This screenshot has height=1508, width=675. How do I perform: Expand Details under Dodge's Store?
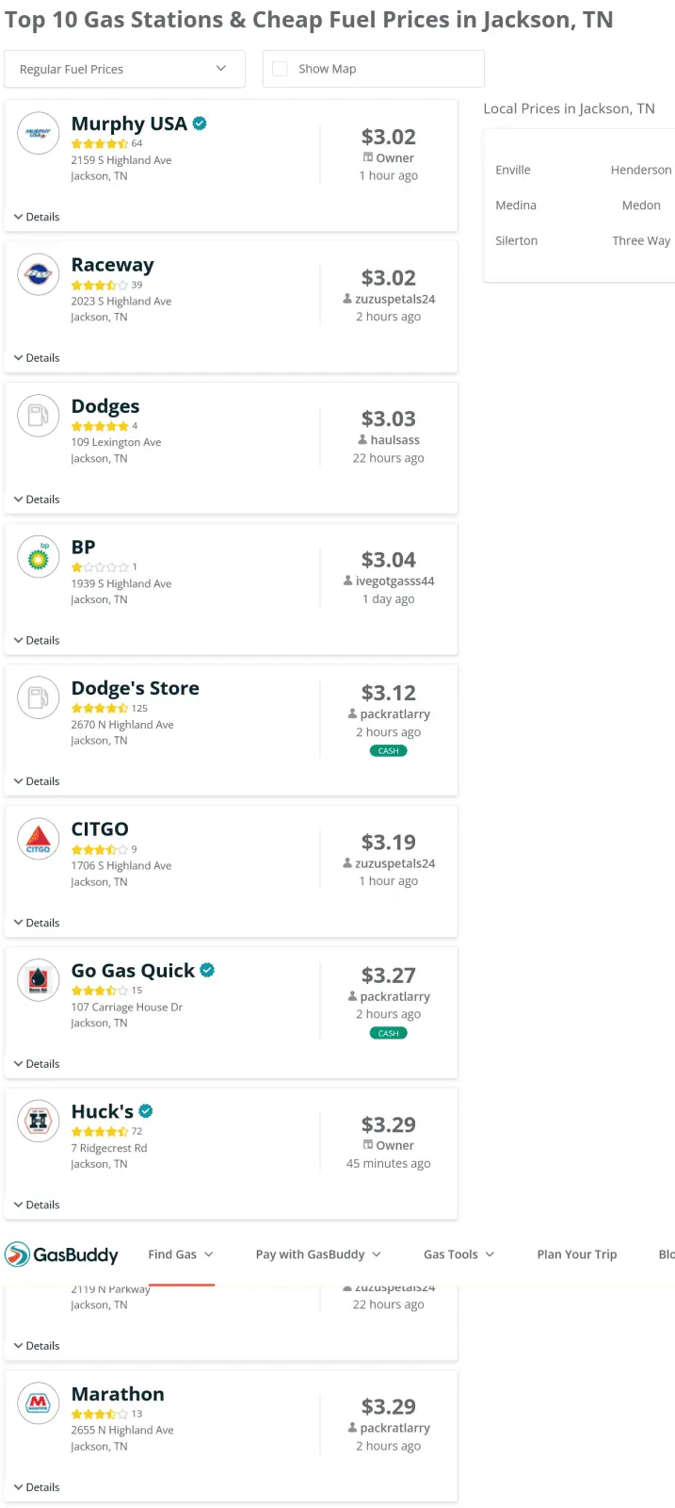(37, 781)
